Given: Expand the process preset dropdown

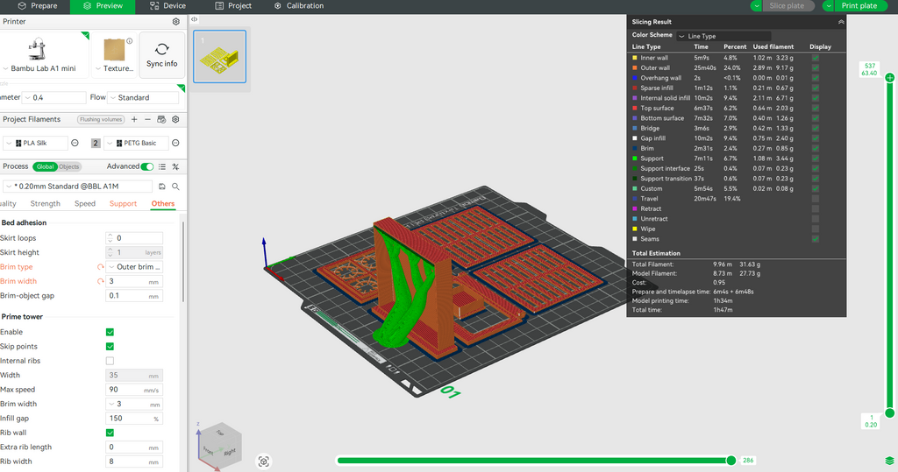Looking at the screenshot, I should click(x=79, y=187).
